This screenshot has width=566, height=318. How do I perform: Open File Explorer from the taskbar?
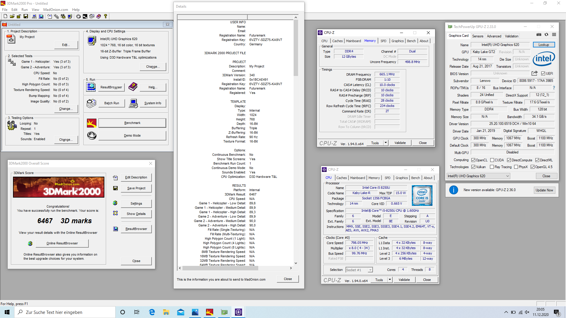166,312
